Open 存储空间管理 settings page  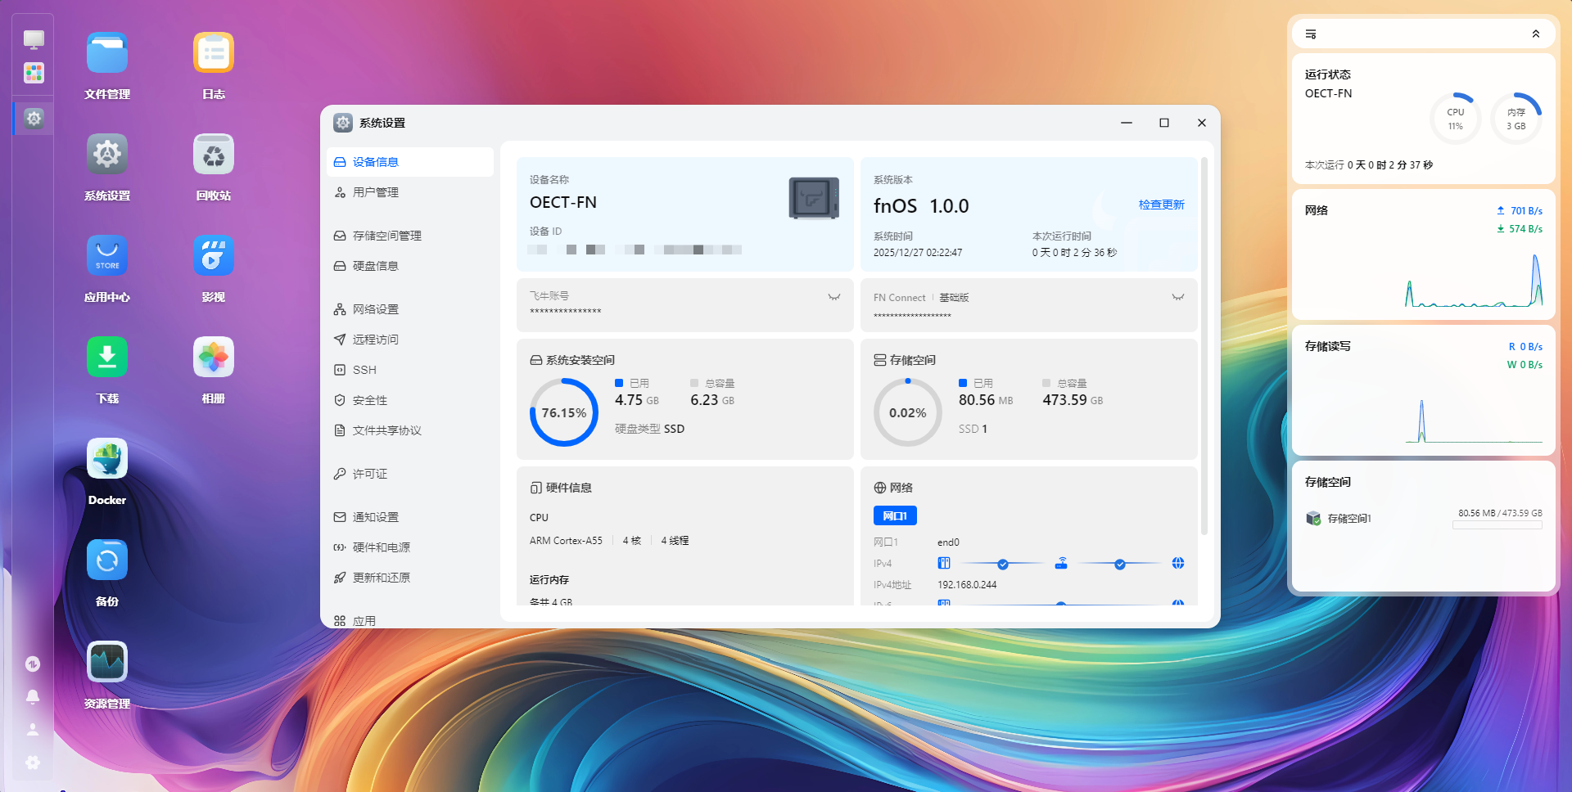tap(410, 236)
